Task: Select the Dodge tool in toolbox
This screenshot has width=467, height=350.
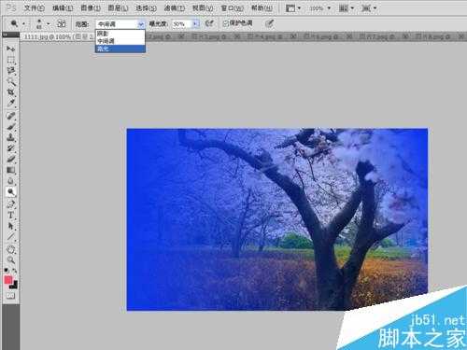Action: 10,192
